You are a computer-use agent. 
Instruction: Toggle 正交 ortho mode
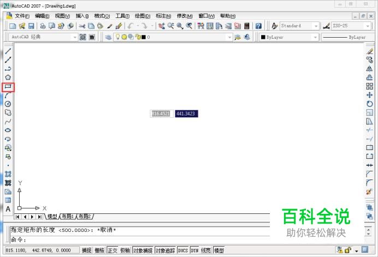click(x=113, y=250)
